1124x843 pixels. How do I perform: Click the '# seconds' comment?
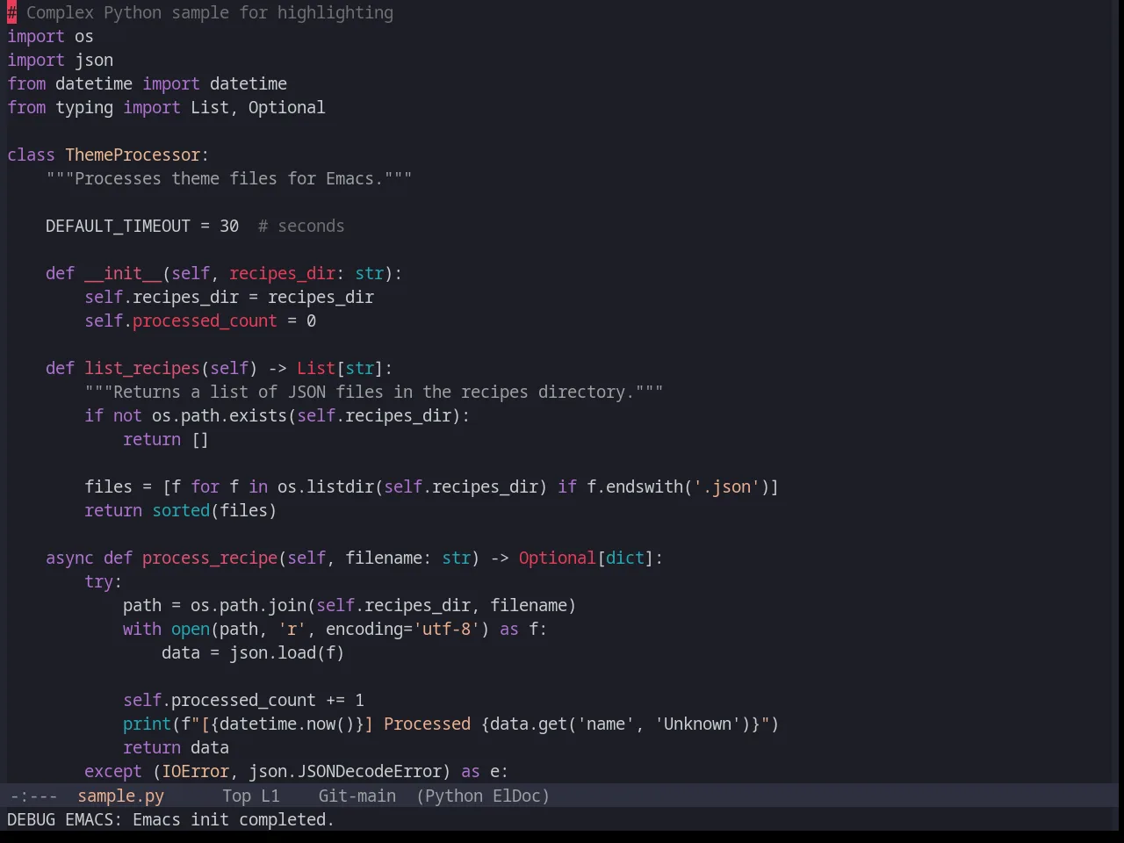coord(301,226)
